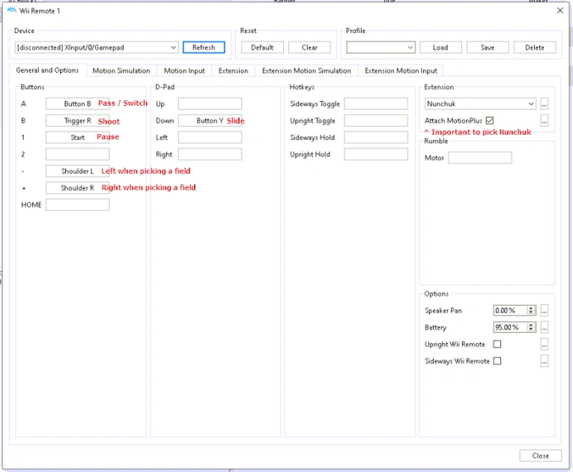The height and width of the screenshot is (472, 573).
Task: Click the HOME button mapping field
Action: [x=77, y=205]
